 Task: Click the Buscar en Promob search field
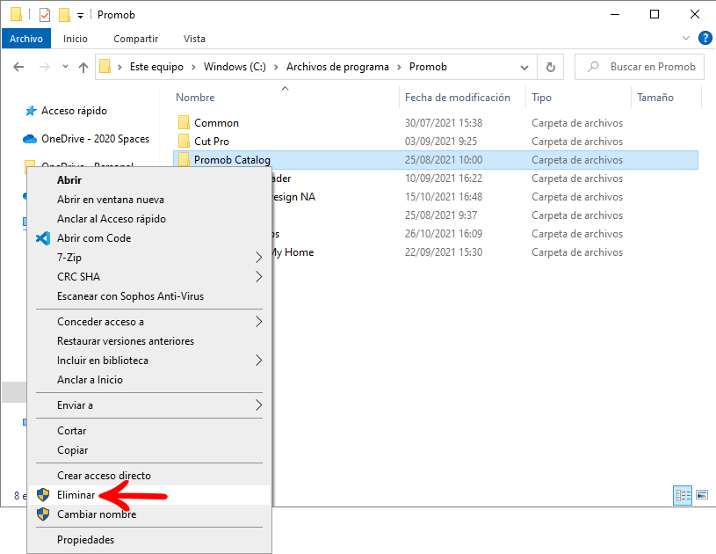pyautogui.click(x=640, y=67)
